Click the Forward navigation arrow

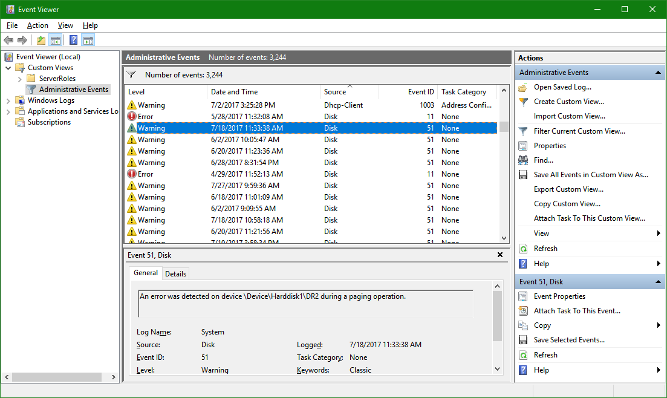[22, 40]
